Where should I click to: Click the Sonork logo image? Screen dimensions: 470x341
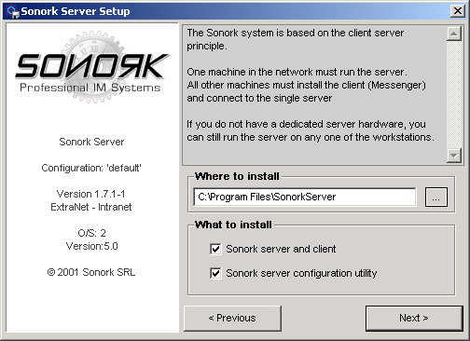[91, 66]
